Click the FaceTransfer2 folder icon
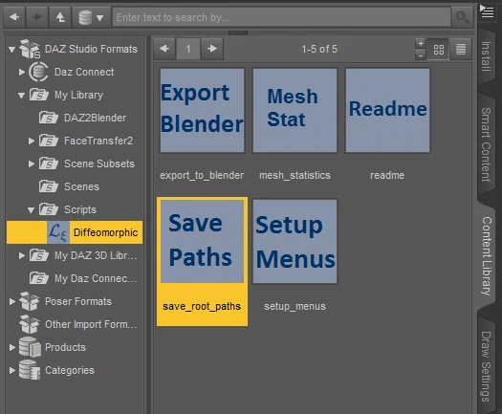The image size is (502, 414). click(x=49, y=141)
